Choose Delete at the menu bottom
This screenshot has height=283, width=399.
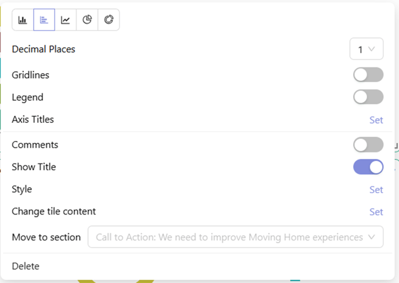[26, 266]
